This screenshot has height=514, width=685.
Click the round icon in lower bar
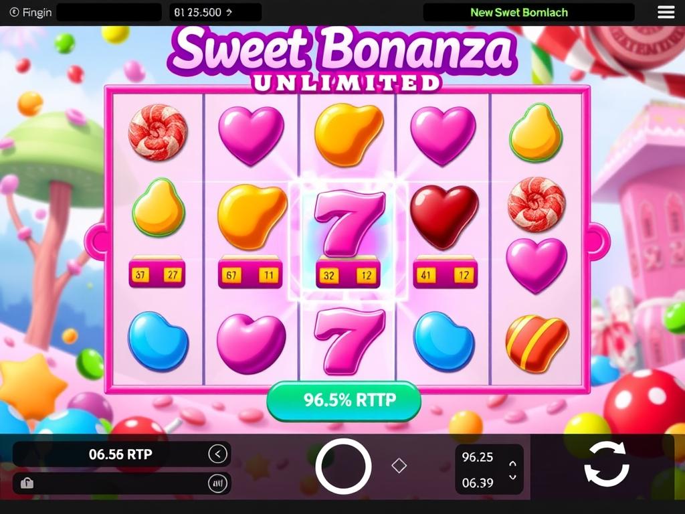[x=217, y=483]
